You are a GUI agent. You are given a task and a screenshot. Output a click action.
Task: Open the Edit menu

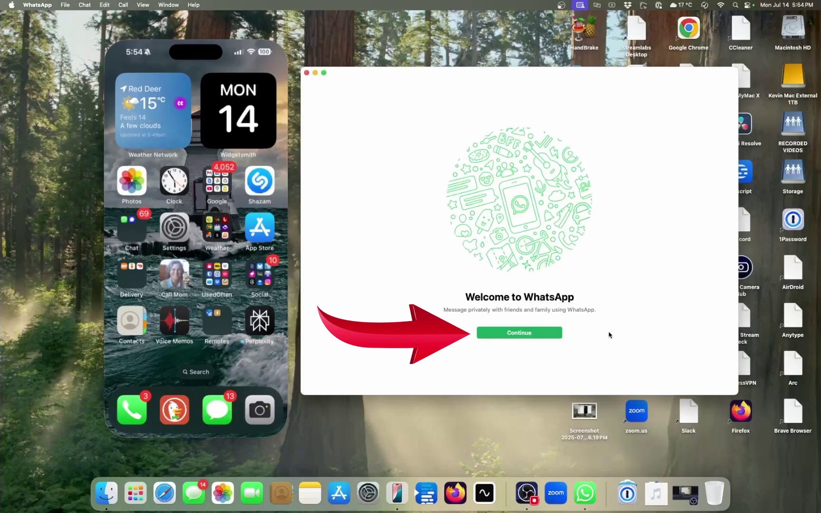pyautogui.click(x=105, y=5)
